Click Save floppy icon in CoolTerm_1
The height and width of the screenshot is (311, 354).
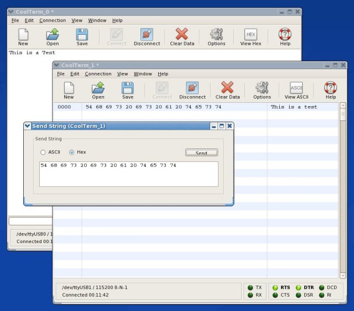128,88
